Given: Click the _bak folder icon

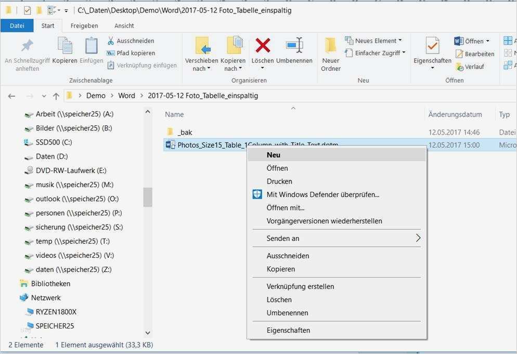Looking at the screenshot, I should pos(170,132).
